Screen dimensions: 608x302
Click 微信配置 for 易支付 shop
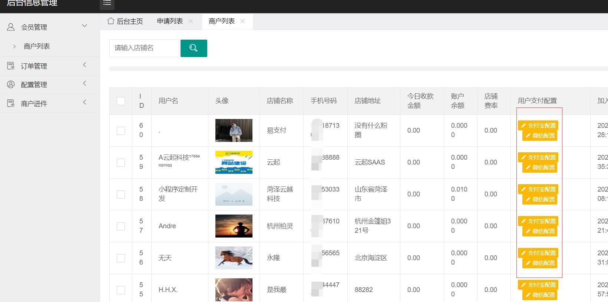pos(540,136)
